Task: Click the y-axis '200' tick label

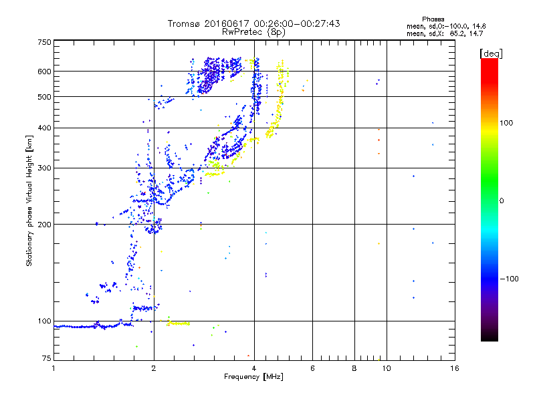Action: point(44,225)
